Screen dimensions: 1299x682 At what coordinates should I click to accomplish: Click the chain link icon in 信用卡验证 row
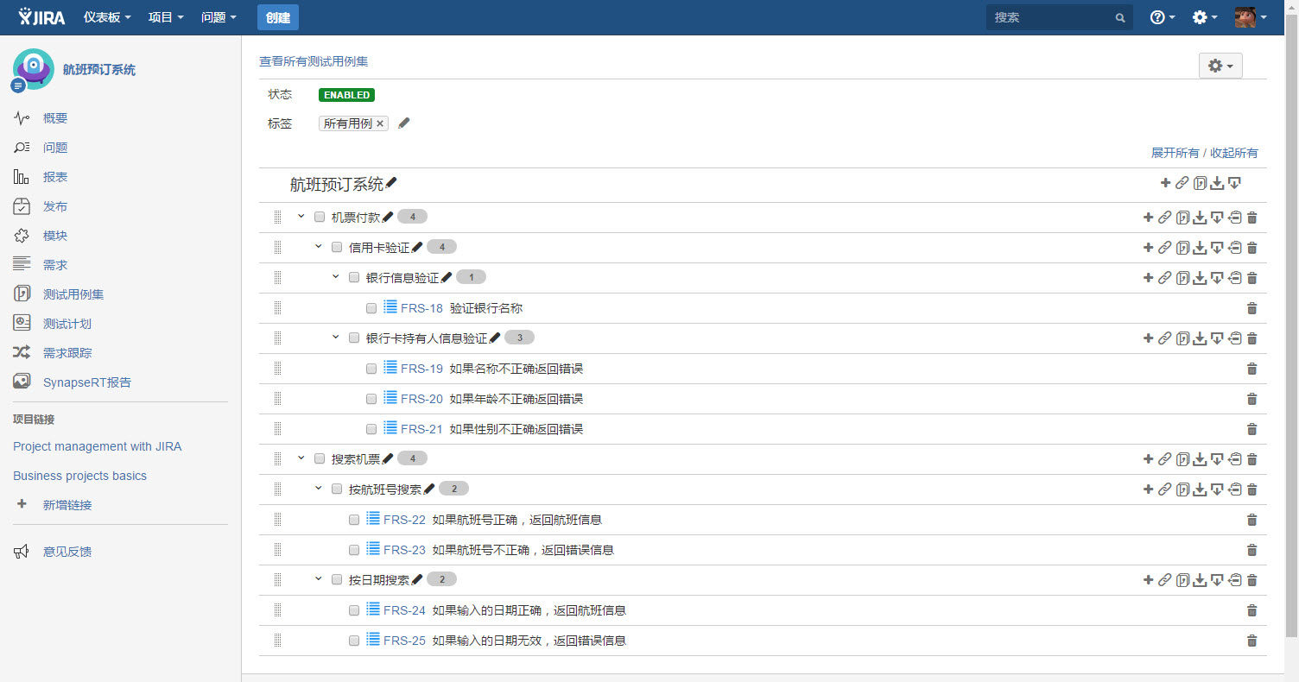1165,248
